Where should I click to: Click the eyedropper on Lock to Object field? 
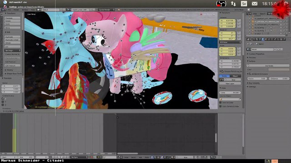click(240, 99)
